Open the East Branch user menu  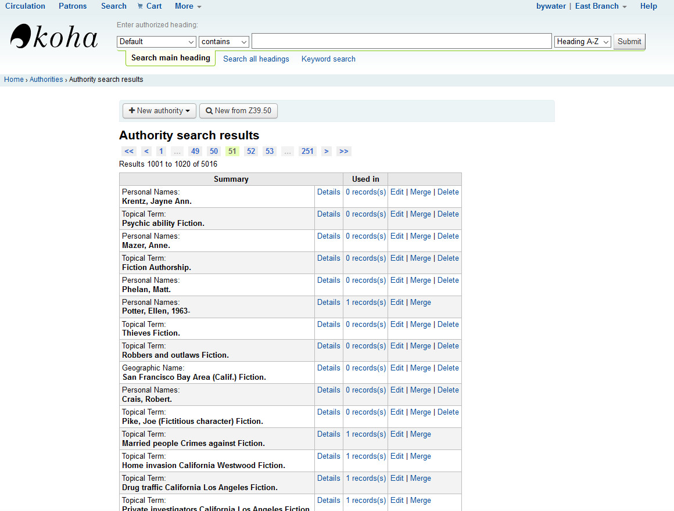(601, 6)
